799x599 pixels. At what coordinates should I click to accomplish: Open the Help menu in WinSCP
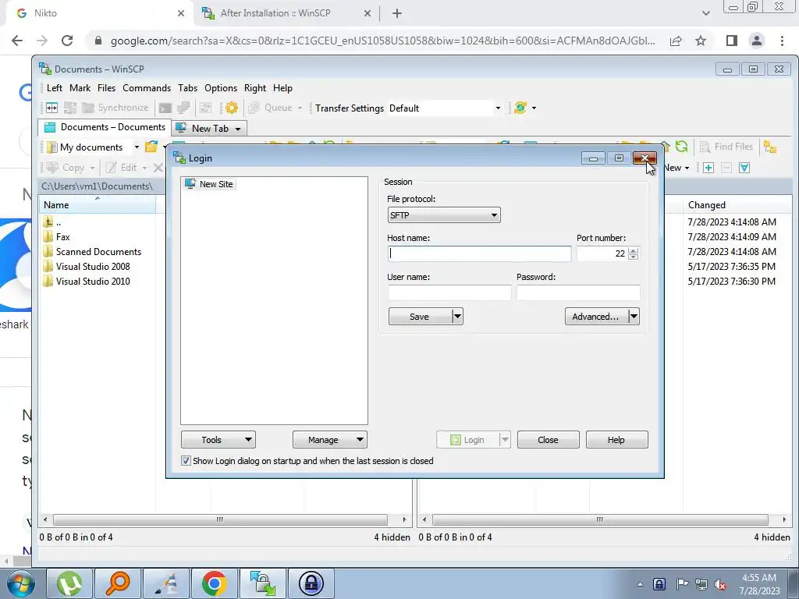pyautogui.click(x=282, y=88)
